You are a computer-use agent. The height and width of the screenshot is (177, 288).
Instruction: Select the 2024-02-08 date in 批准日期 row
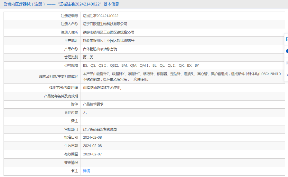click(92, 137)
